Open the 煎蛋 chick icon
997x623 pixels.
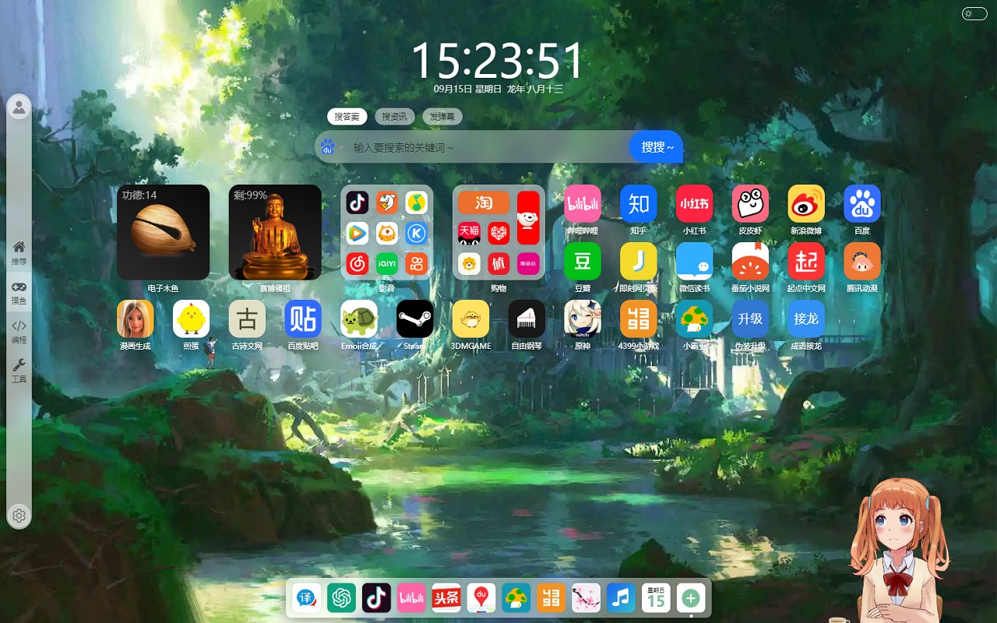tap(192, 319)
